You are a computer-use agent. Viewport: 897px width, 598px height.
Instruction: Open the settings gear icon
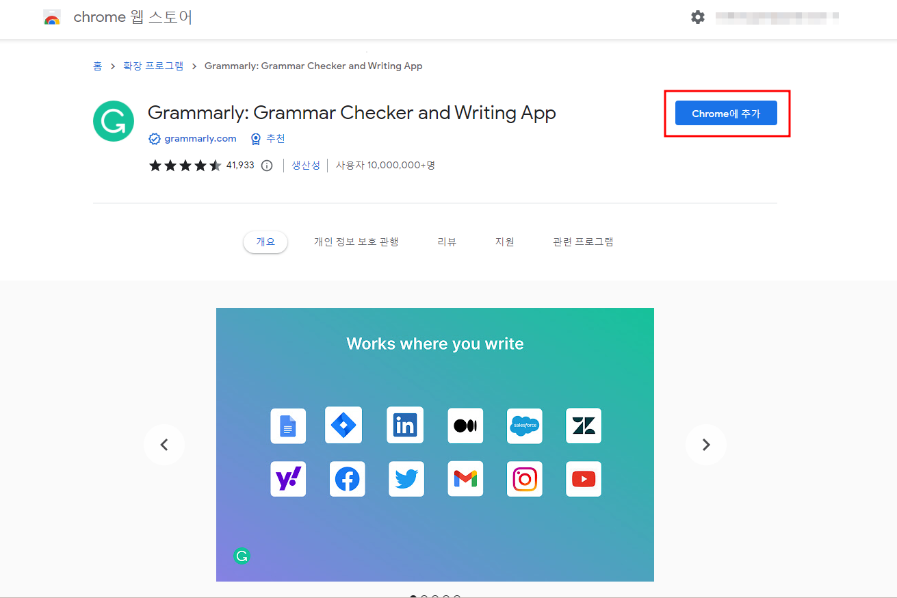pyautogui.click(x=698, y=17)
